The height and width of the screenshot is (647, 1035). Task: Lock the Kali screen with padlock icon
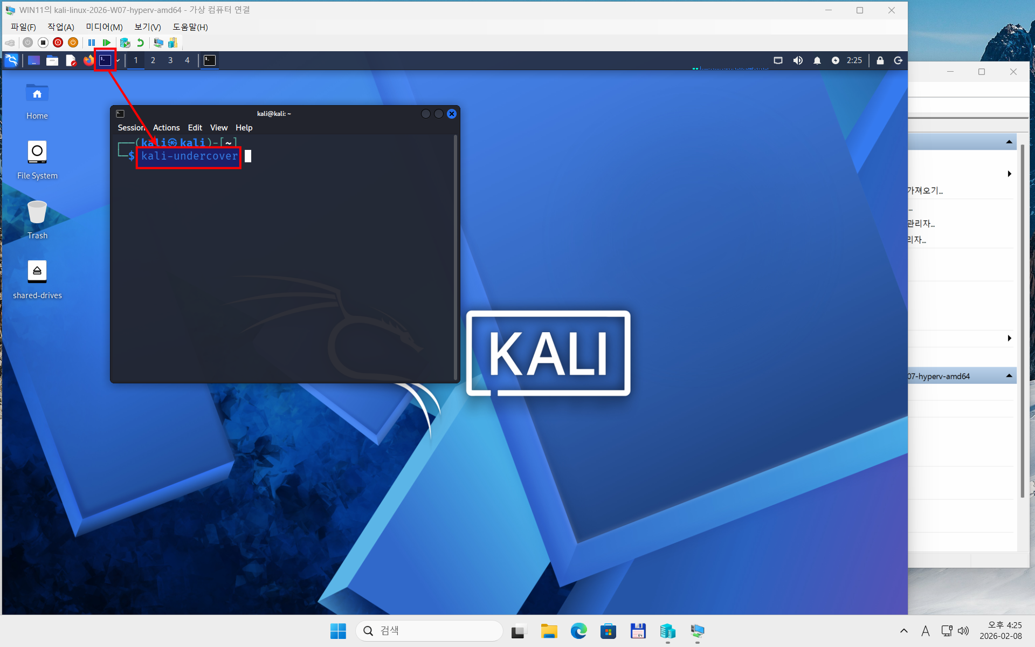pos(880,60)
